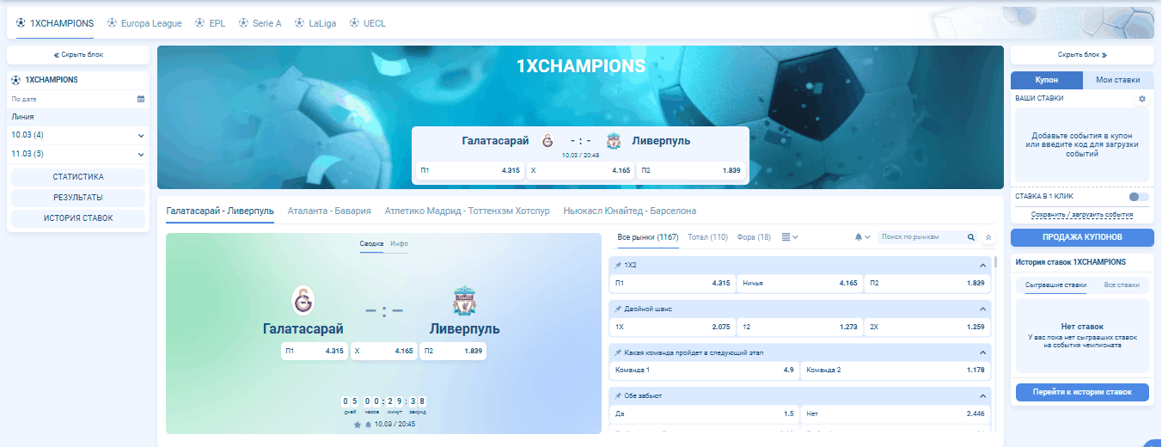The height and width of the screenshot is (447, 1162).
Task: Show Все рынки (1167) tab
Action: tap(648, 237)
